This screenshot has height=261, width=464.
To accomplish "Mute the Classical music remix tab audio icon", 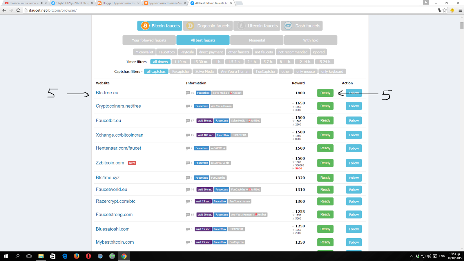I will click(41, 3).
